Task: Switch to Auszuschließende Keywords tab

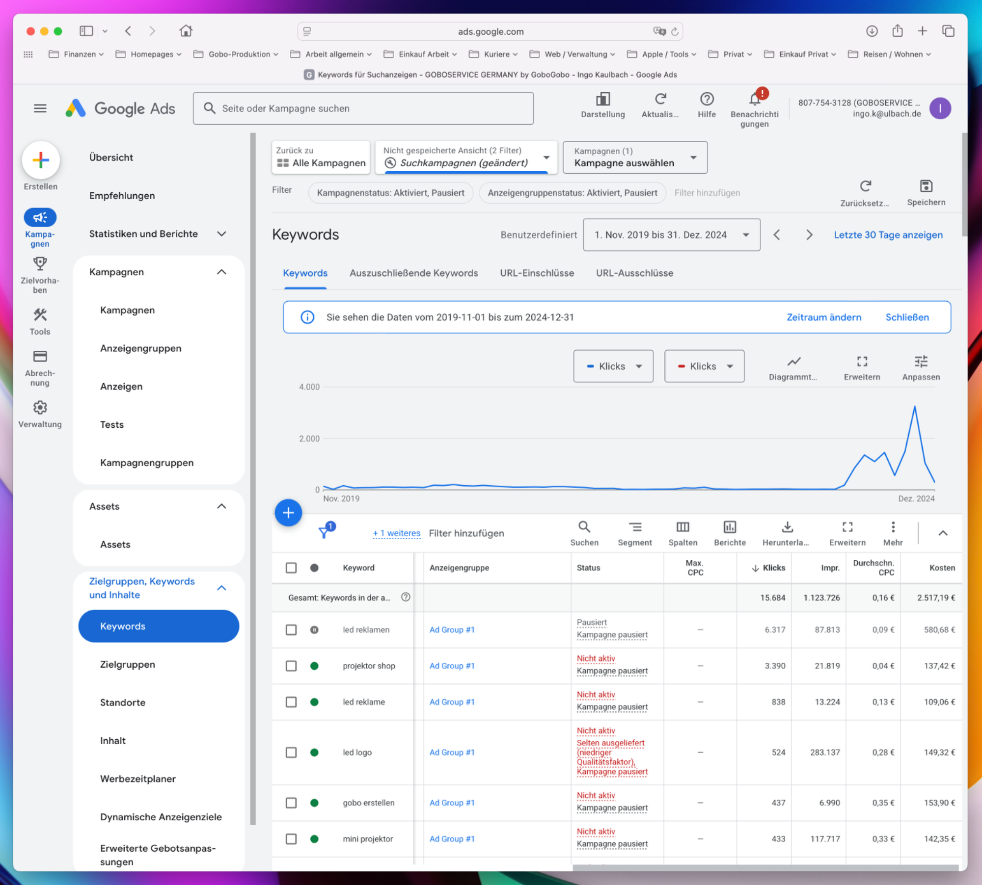Action: point(413,273)
